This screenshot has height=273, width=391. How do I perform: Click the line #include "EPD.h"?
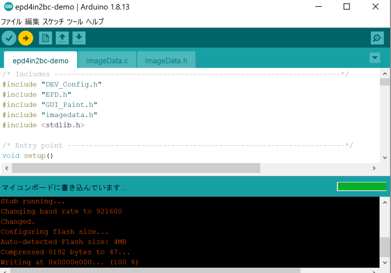coord(37,95)
